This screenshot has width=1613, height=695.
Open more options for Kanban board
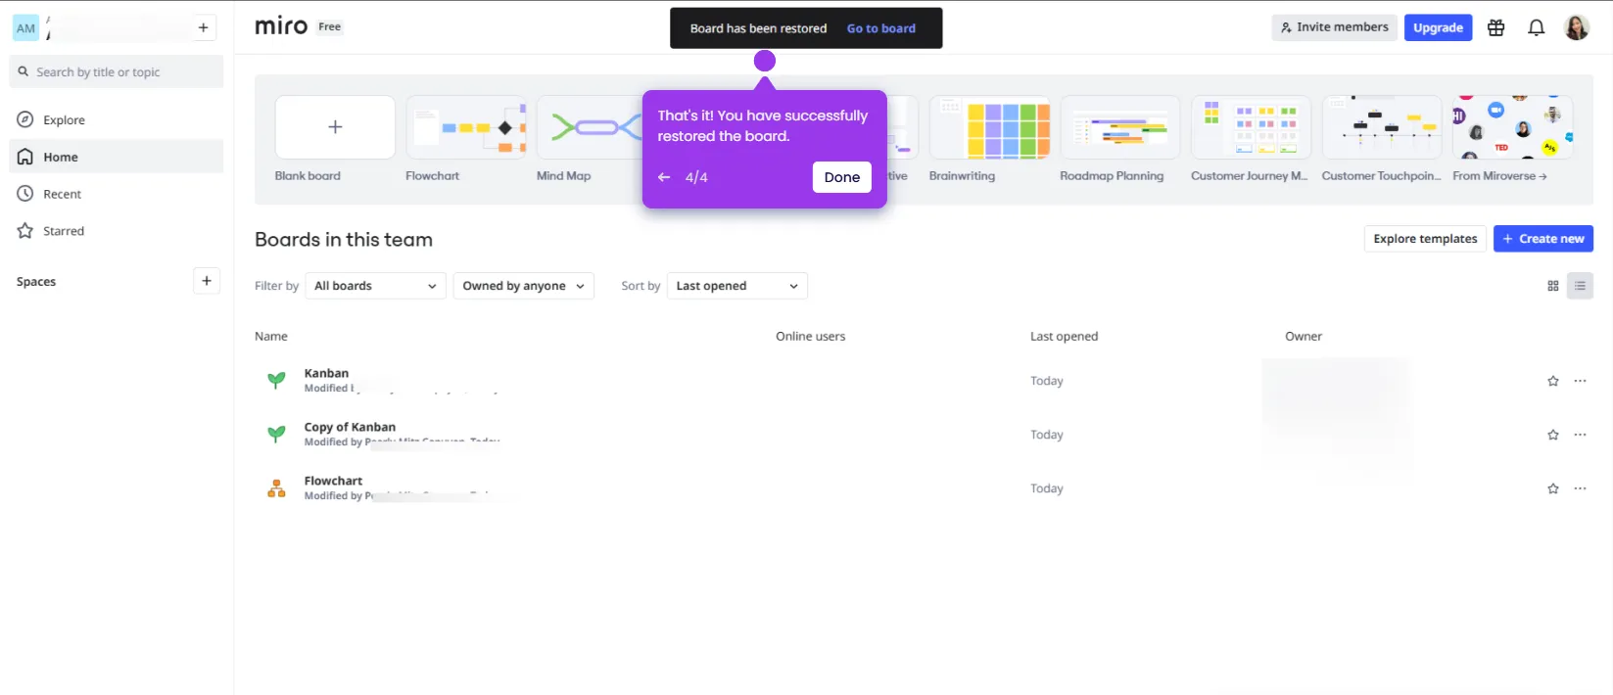tap(1580, 381)
